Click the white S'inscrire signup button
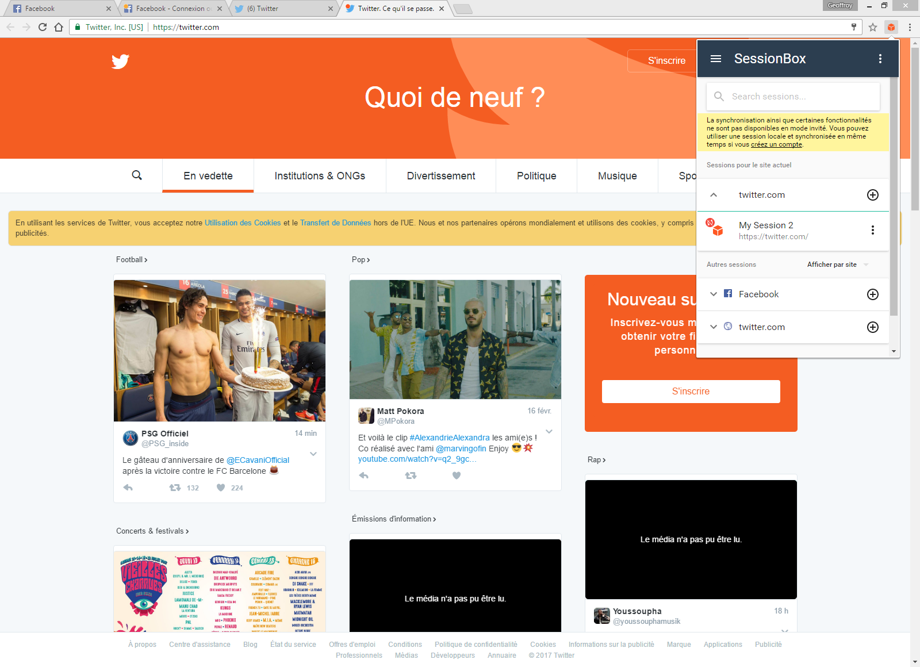920x667 pixels. coord(691,392)
